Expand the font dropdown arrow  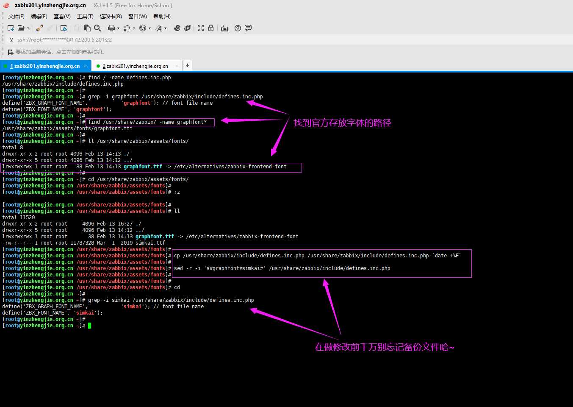[x=165, y=28]
